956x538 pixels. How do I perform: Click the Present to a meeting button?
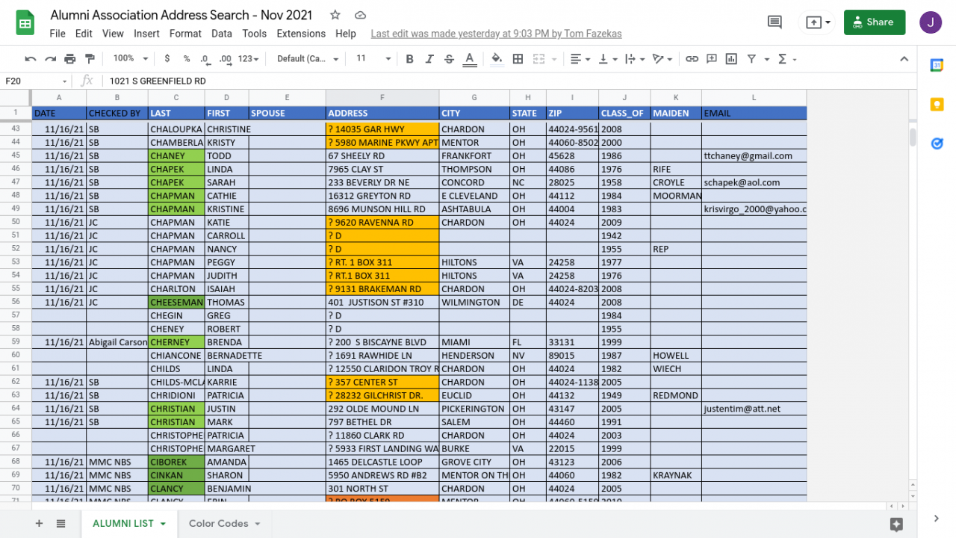819,22
